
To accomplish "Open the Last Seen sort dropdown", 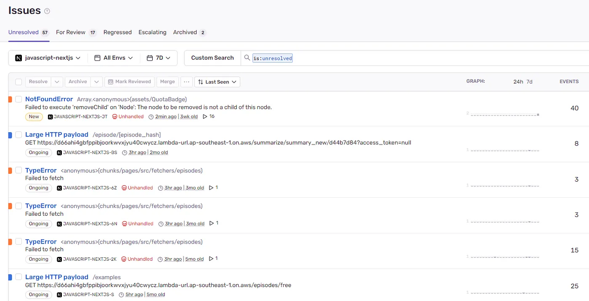I will 218,82.
